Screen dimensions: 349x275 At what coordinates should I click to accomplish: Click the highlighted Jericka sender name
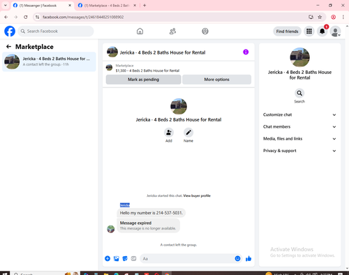[x=125, y=205]
